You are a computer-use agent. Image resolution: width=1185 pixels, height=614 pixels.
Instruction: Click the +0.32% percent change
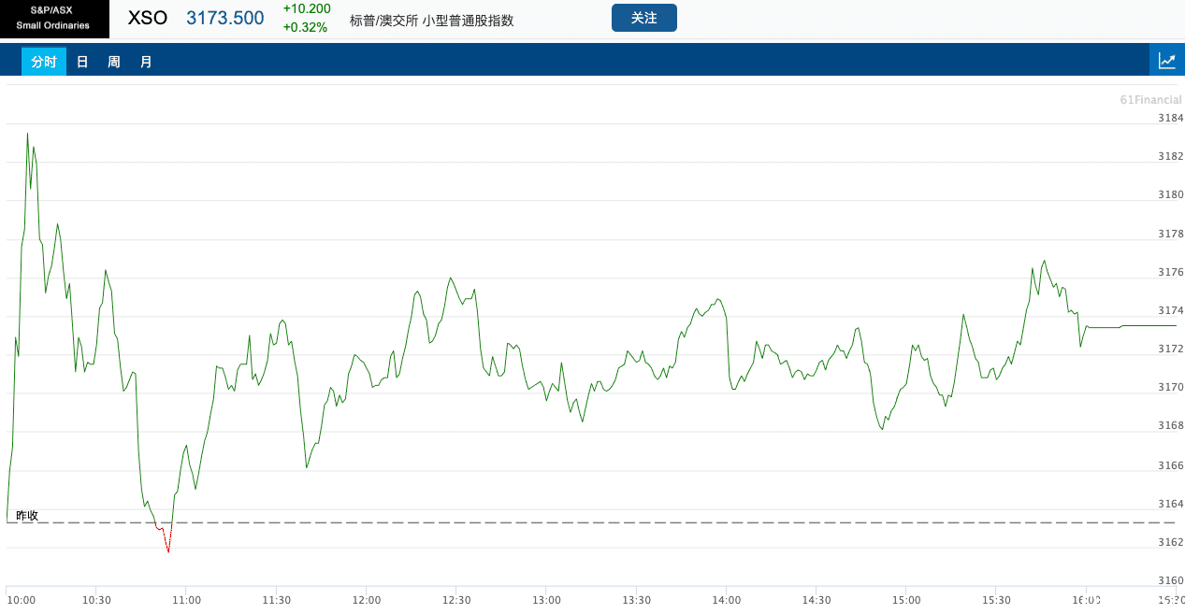tap(305, 27)
